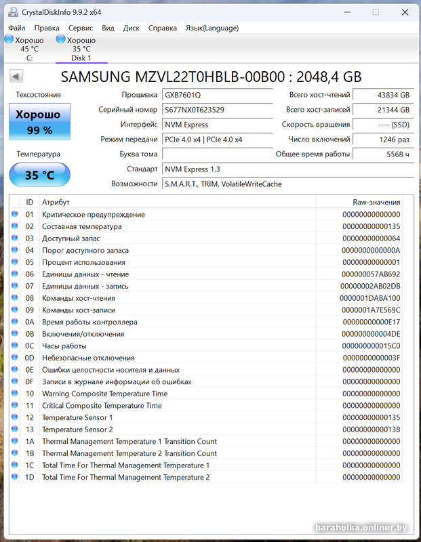Click the transfer mode field PCIe 4.0 x4

click(x=217, y=140)
